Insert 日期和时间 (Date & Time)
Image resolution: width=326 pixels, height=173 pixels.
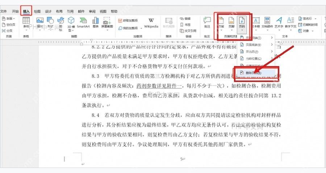tap(308, 25)
